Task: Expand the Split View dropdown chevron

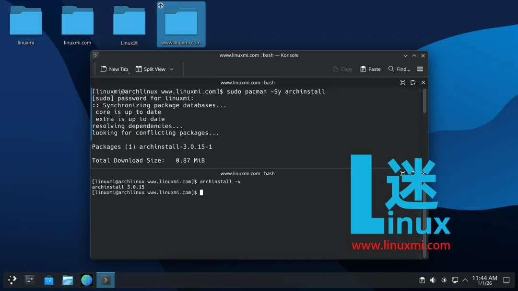Action: [171, 69]
